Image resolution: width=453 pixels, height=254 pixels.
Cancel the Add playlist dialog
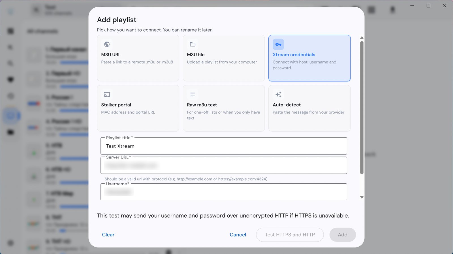[238, 235]
